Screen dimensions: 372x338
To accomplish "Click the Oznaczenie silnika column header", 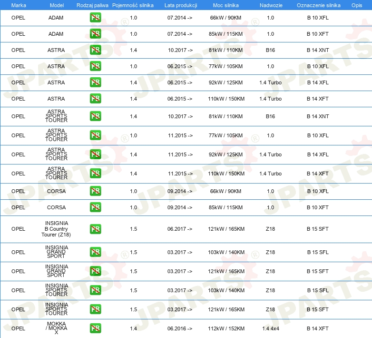I will tap(318, 5).
